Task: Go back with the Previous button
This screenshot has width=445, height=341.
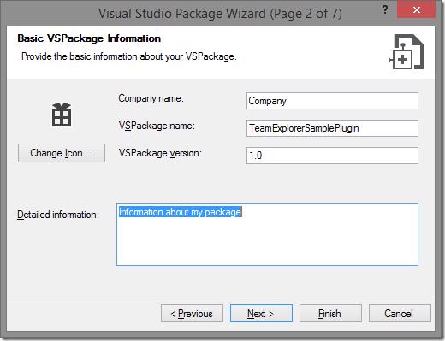Action: 192,314
